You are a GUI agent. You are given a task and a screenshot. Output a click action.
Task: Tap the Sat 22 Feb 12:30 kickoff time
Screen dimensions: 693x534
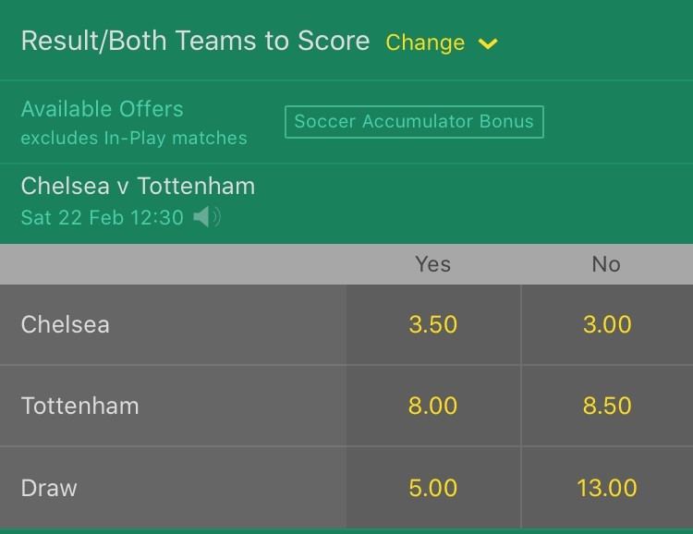click(102, 218)
